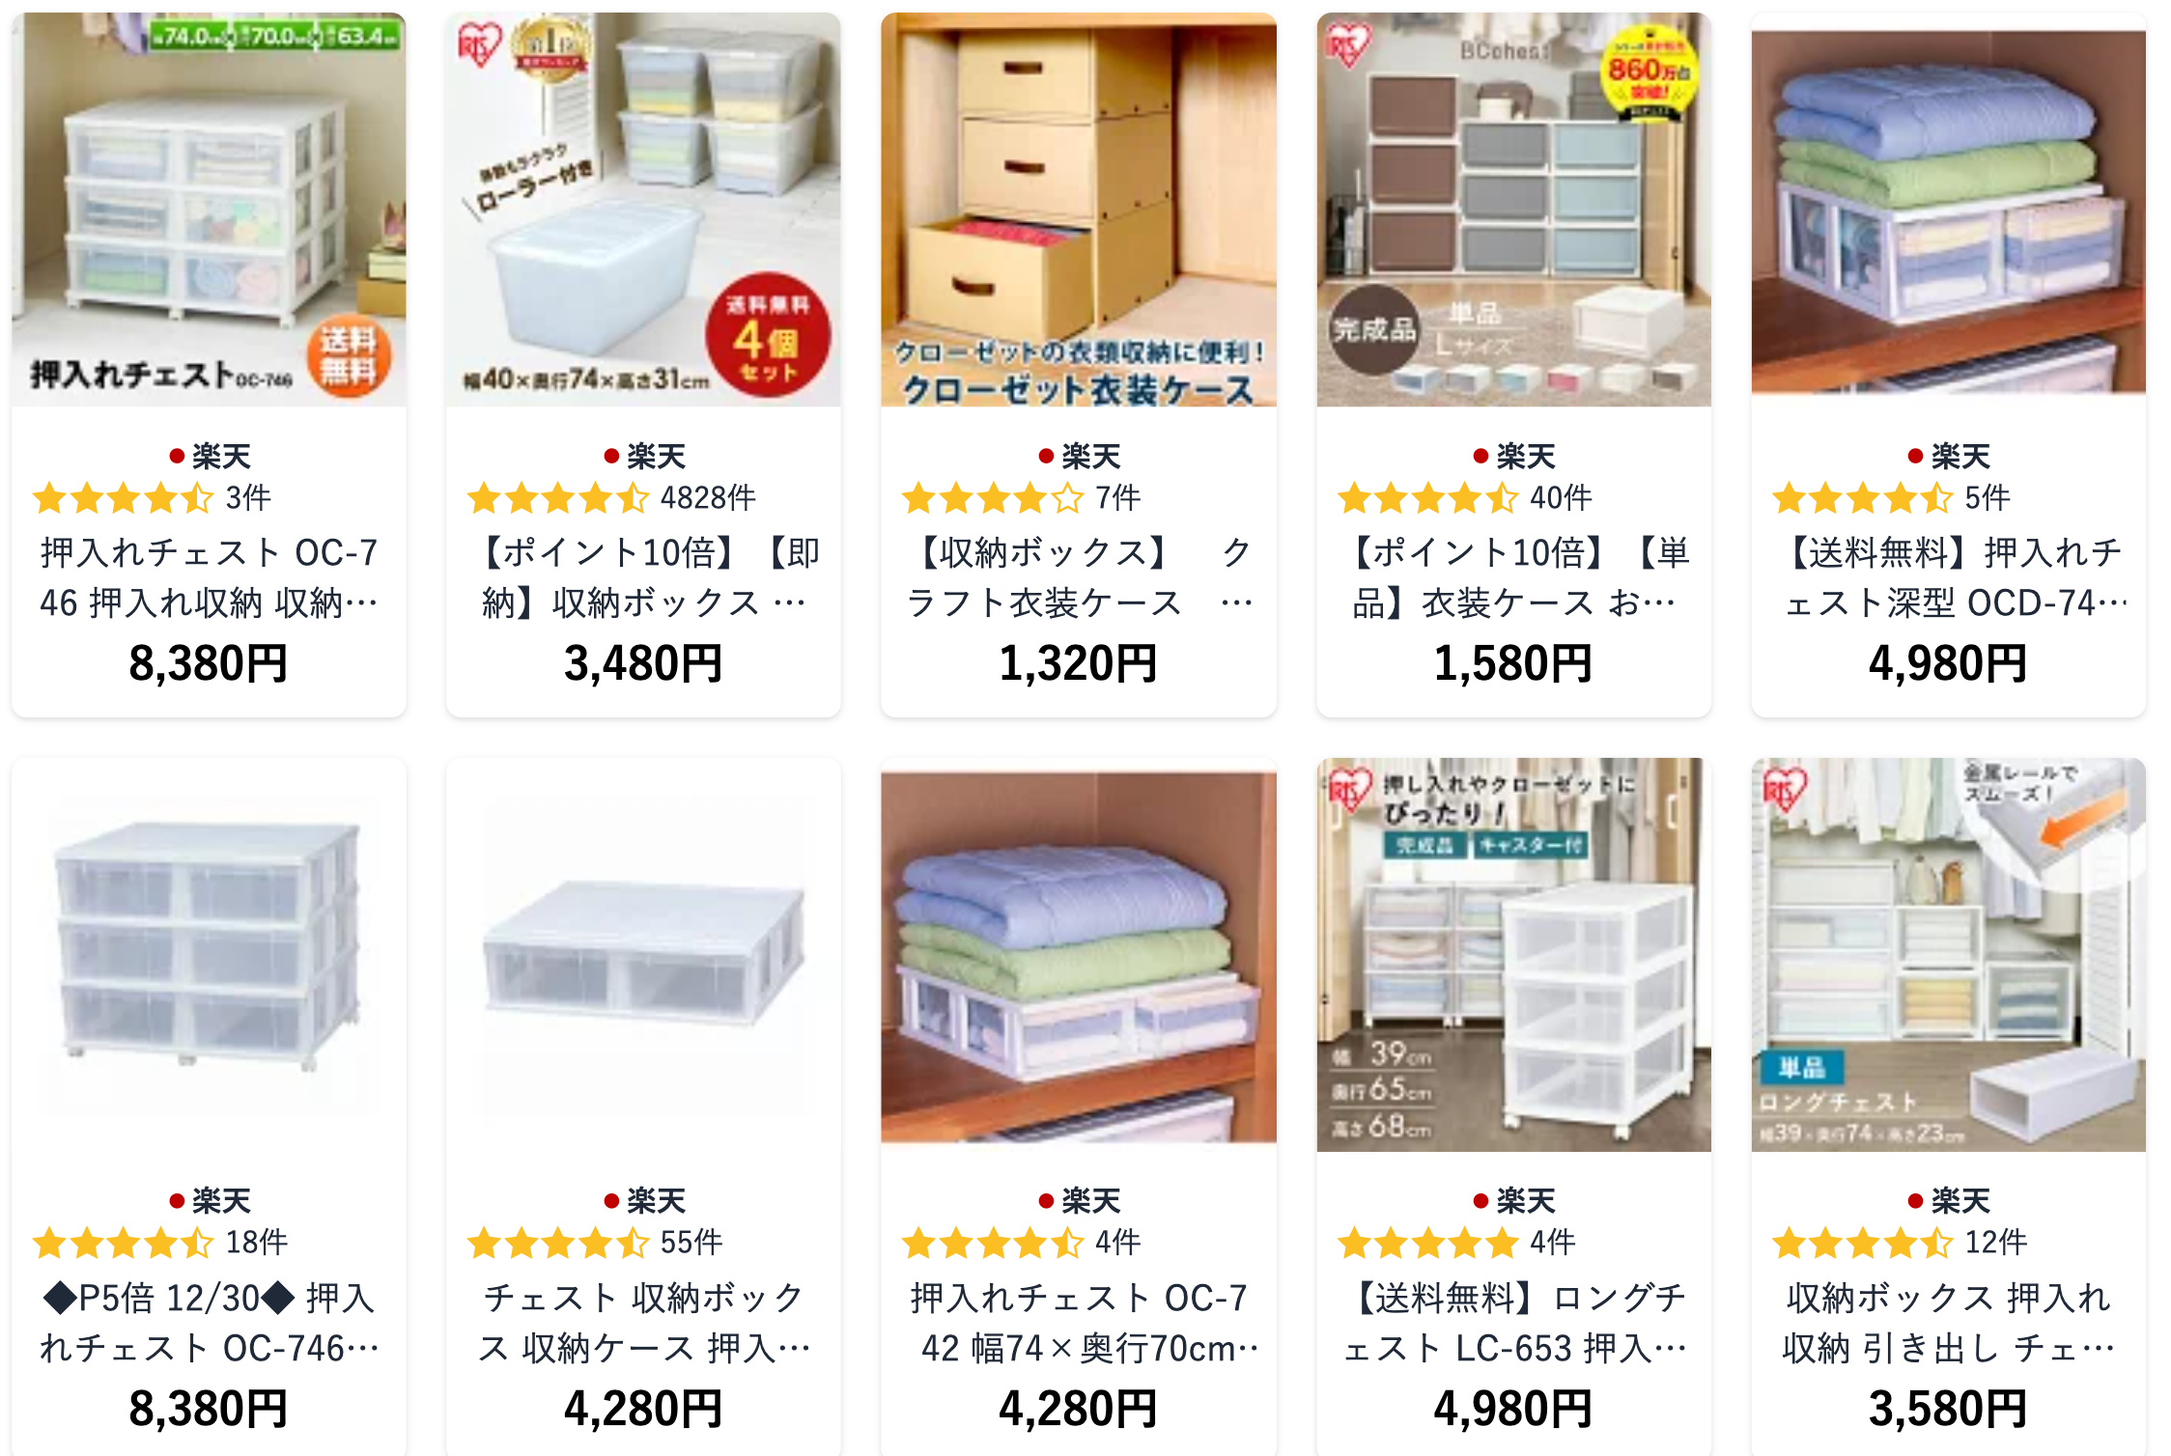The width and height of the screenshot is (2171, 1456).
Task: Open the クローゼット衣装ケース cardboard drawer image
Action: point(1079,210)
